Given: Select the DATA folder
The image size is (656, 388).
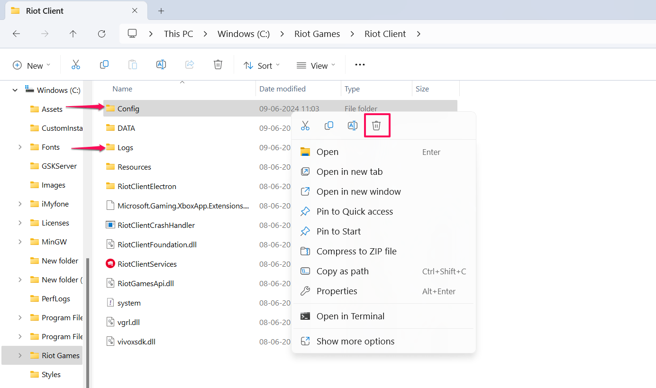Looking at the screenshot, I should 126,128.
